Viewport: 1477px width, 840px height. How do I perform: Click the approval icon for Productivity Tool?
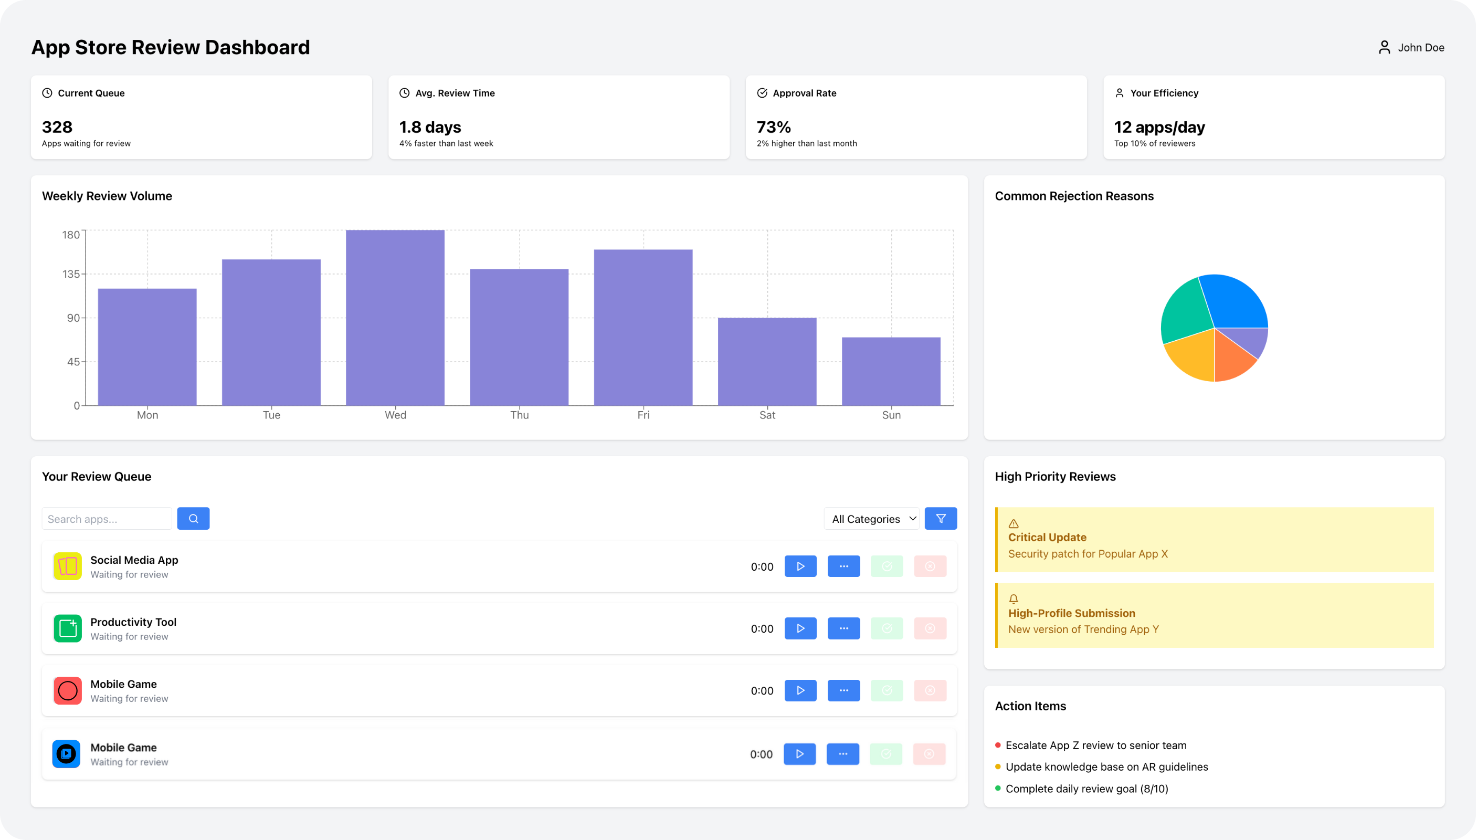[x=887, y=628]
